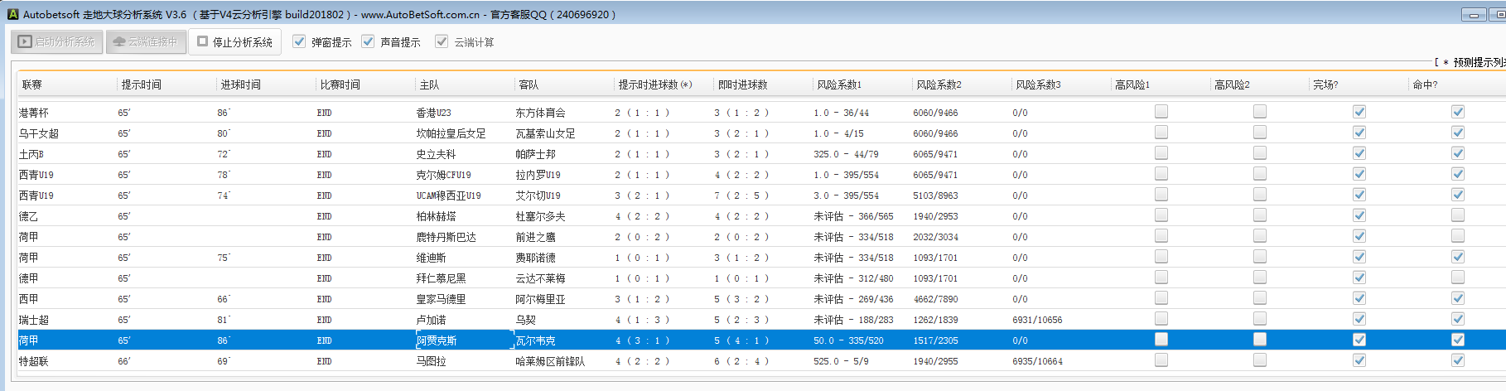Viewport: 1506px width, 391px height.
Task: Sort by the 联赛 column header
Action: [x=32, y=84]
